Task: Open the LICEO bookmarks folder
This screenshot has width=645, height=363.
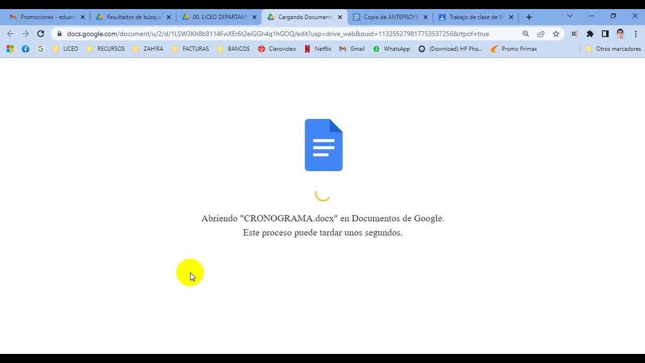Action: click(x=66, y=49)
